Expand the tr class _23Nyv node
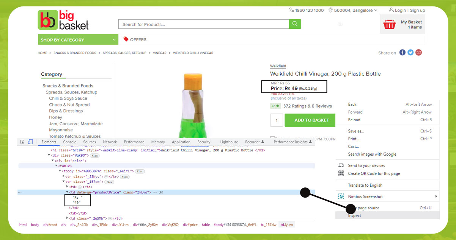Image resolution: width=456 pixels, height=240 pixels. point(64,177)
